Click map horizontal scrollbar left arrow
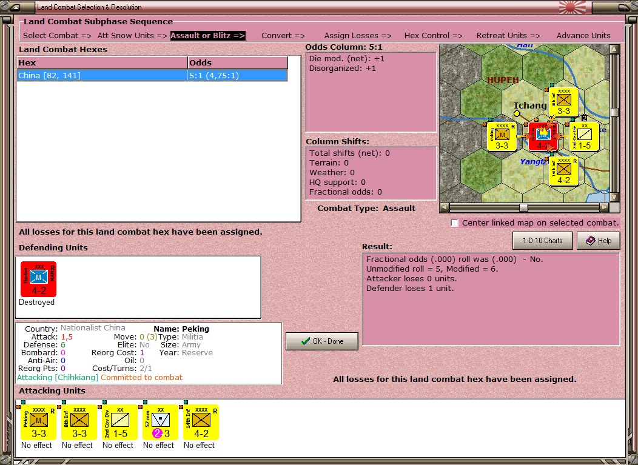The height and width of the screenshot is (465, 638). click(x=445, y=207)
